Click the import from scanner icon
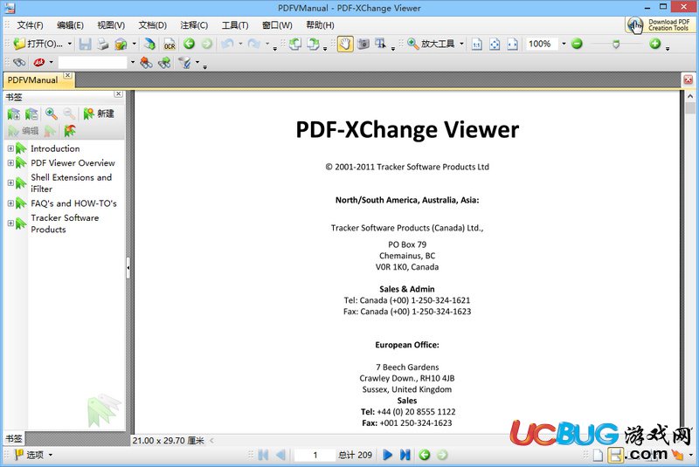The width and height of the screenshot is (699, 467). (149, 44)
